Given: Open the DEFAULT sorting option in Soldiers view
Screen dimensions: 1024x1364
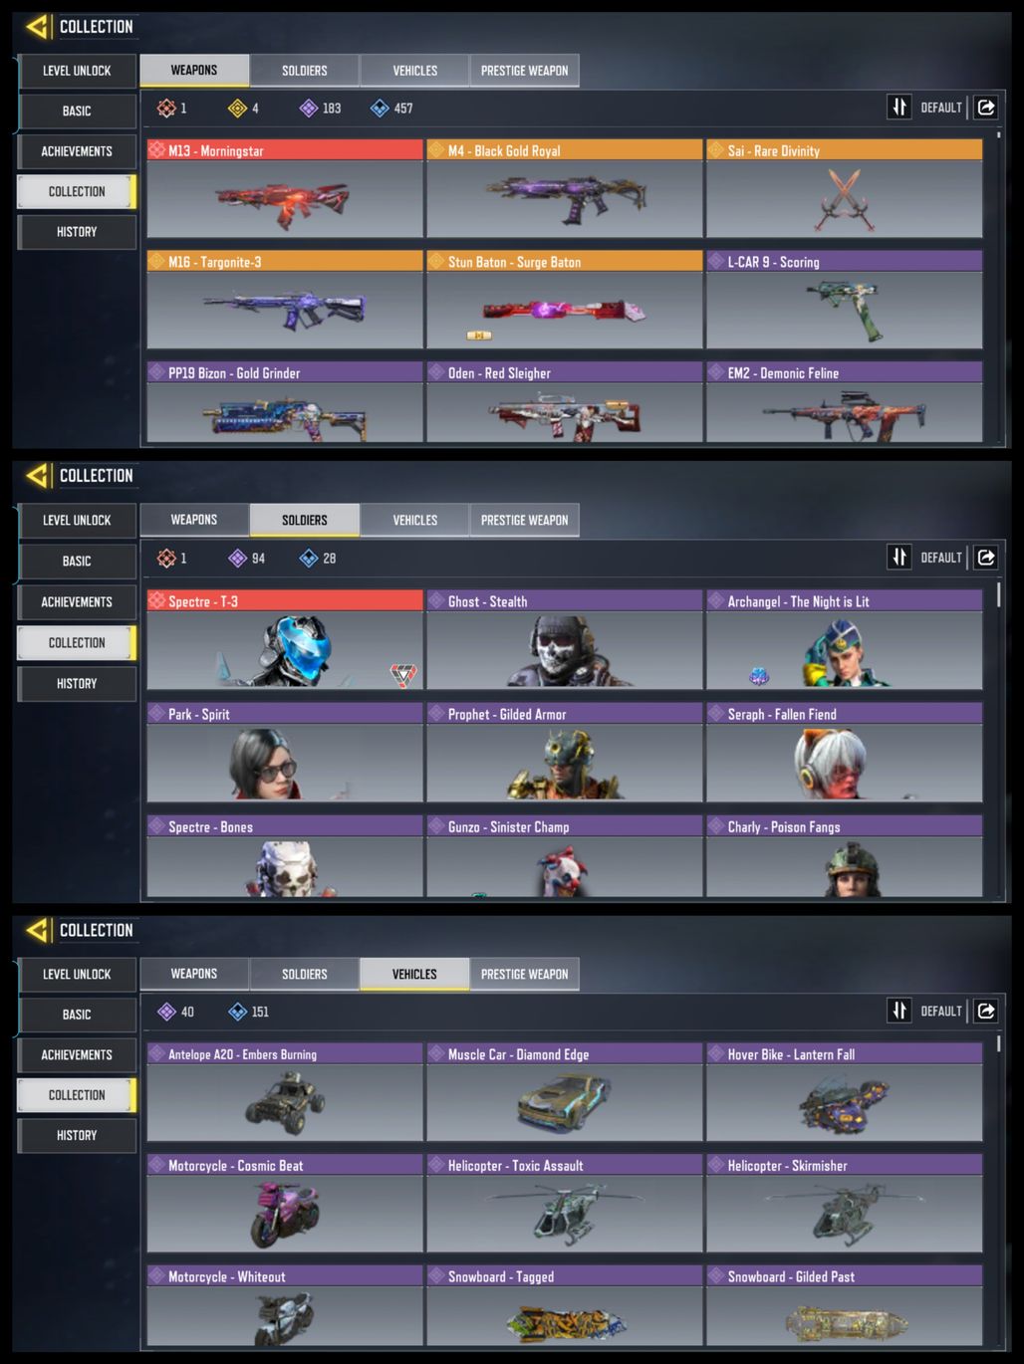Looking at the screenshot, I should click(941, 558).
